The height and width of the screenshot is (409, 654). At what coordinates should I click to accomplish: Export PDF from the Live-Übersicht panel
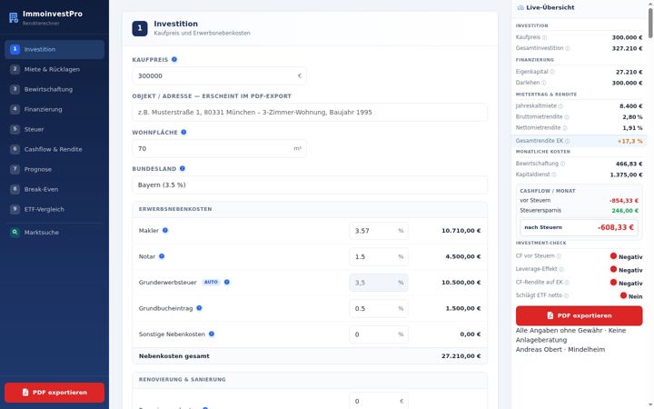pyautogui.click(x=579, y=315)
